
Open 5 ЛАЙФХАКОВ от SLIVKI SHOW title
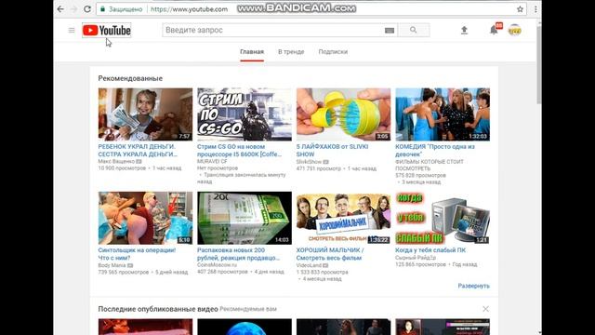332,151
